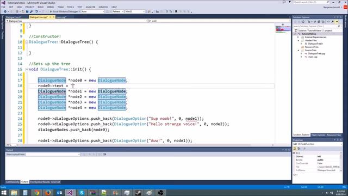Open the BUILD menu
348x196 pixels.
point(40,7)
